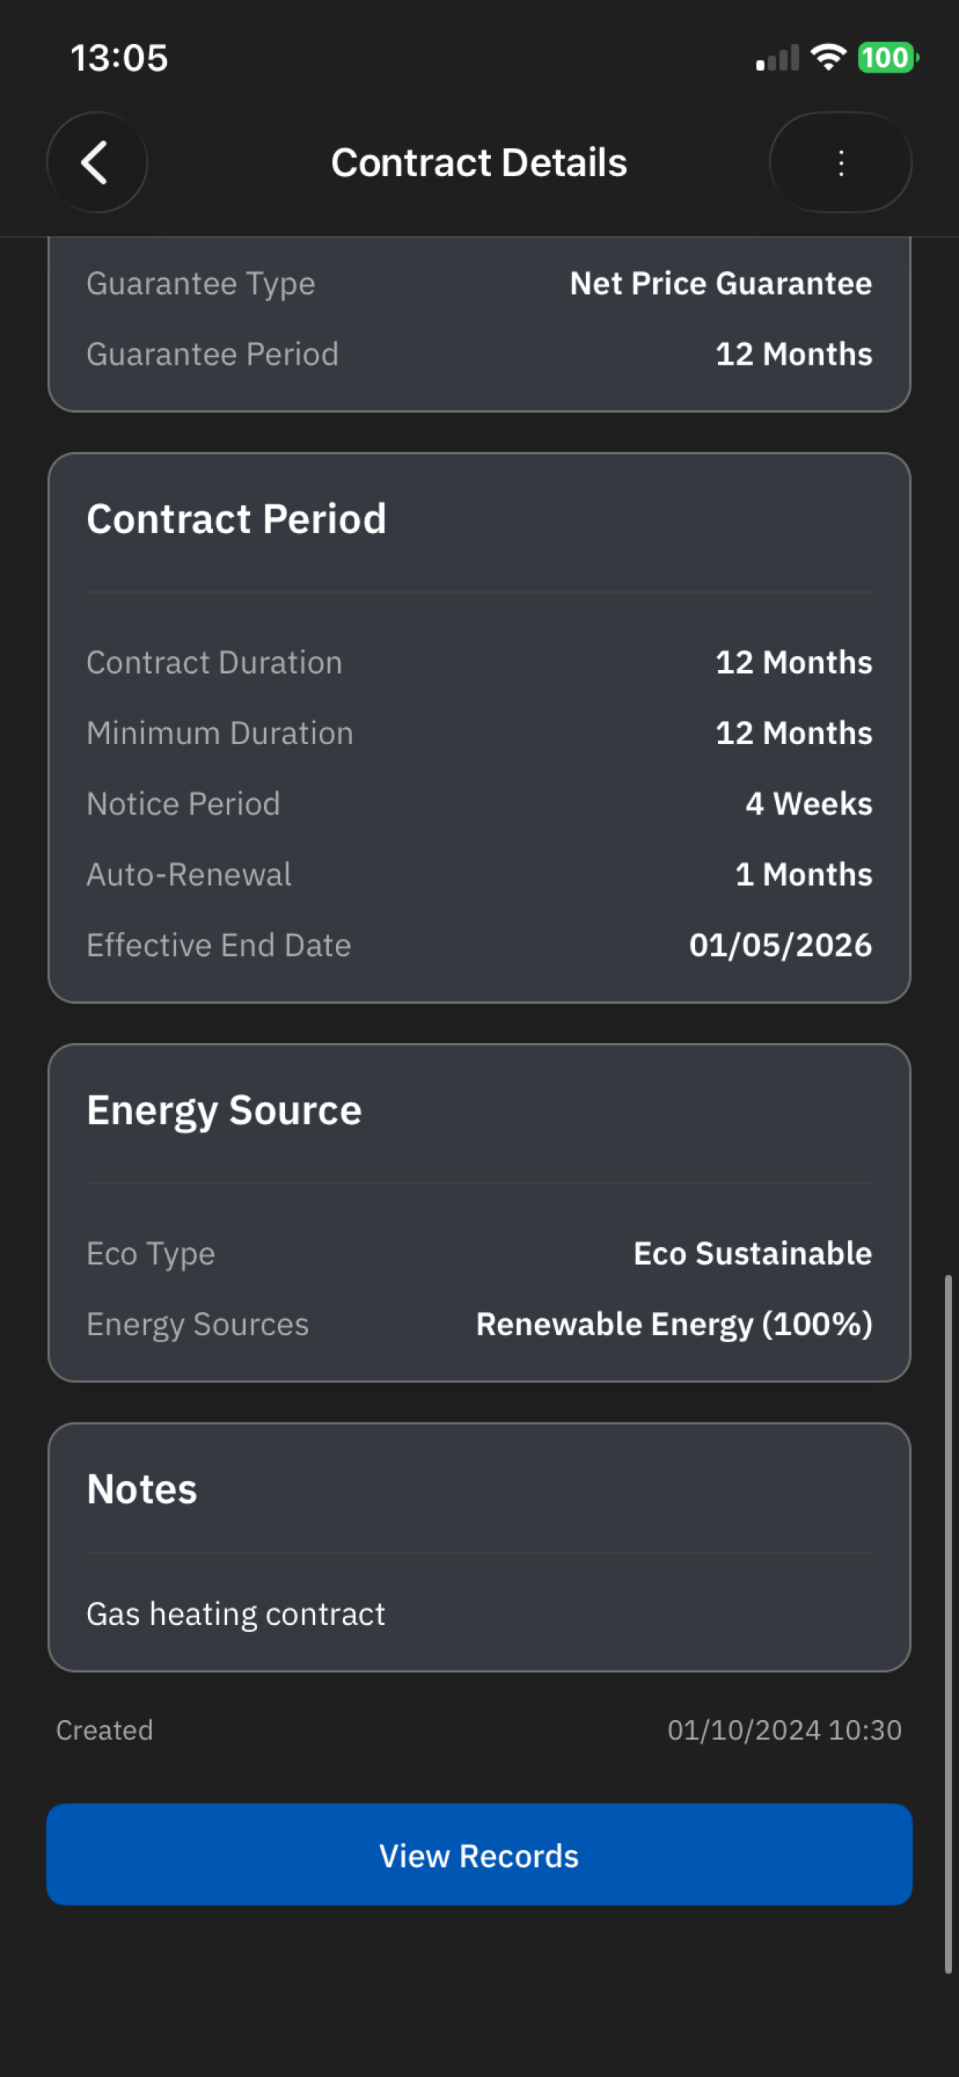Tap the Notice Period 4 Weeks row
The image size is (959, 2077).
point(479,804)
